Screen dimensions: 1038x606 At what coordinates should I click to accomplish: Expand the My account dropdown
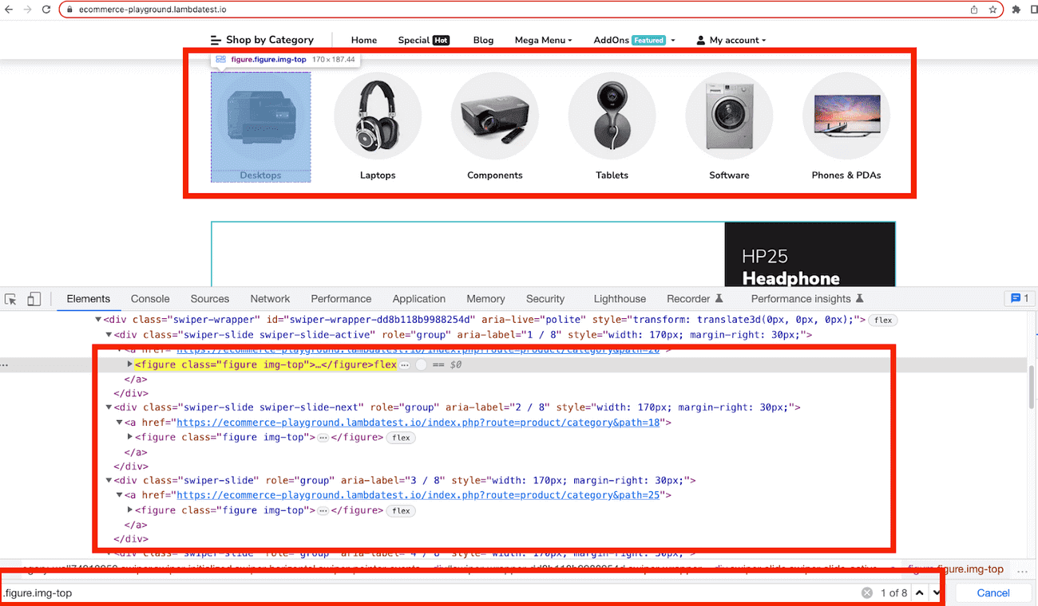[x=731, y=40]
